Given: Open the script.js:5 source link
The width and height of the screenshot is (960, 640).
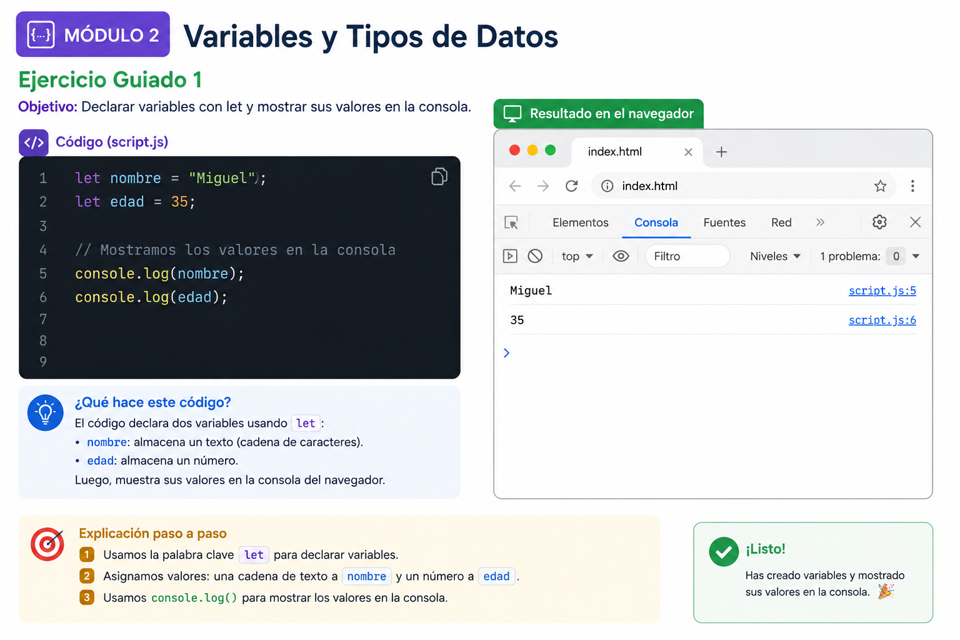Looking at the screenshot, I should (x=882, y=291).
